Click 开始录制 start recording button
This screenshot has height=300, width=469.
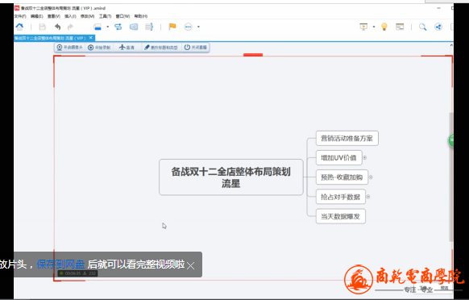(x=99, y=48)
